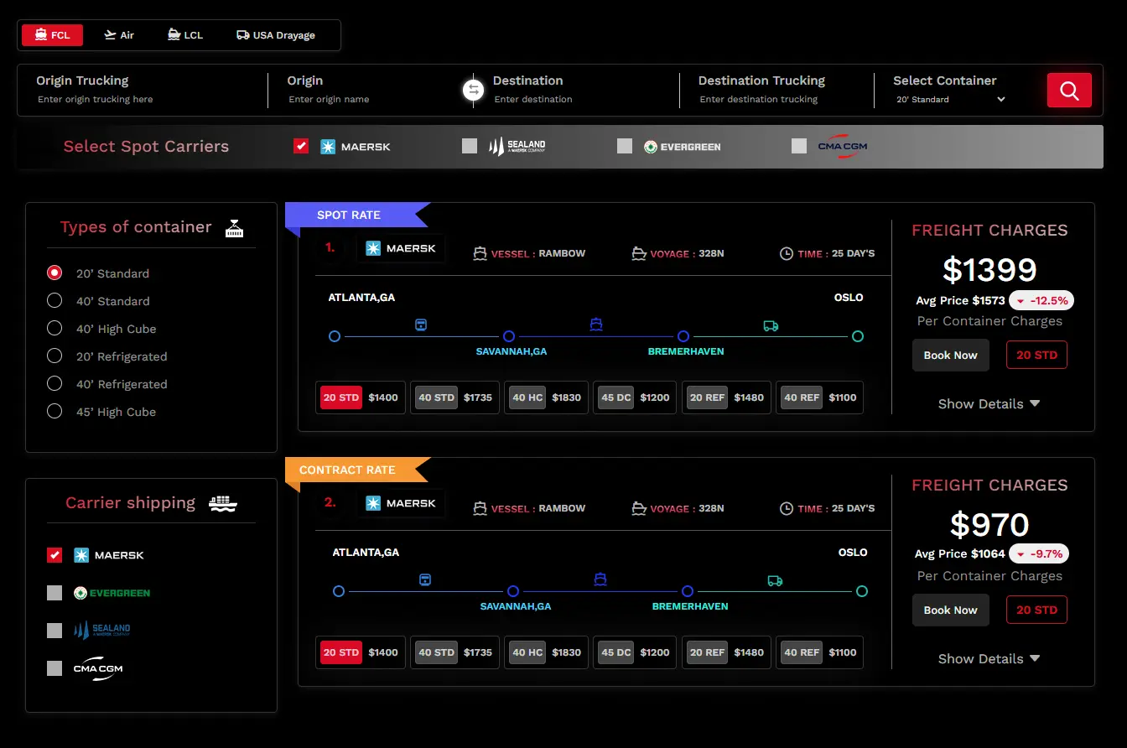Click Book Now on the $970 contract rate
1127x748 pixels.
pyautogui.click(x=950, y=610)
